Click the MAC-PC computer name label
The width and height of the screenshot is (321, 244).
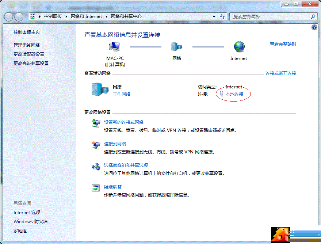coord(115,58)
